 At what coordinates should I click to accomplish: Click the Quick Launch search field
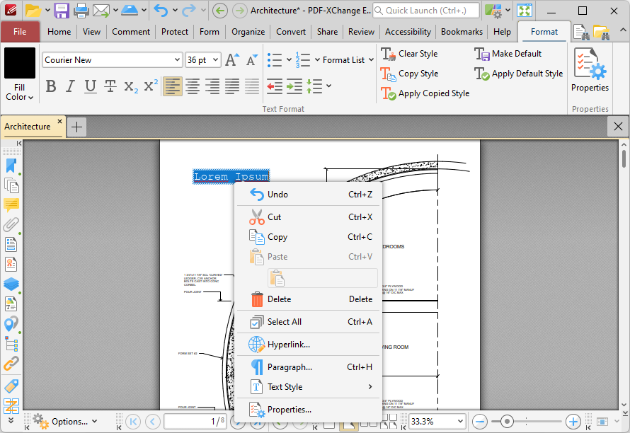pos(426,11)
